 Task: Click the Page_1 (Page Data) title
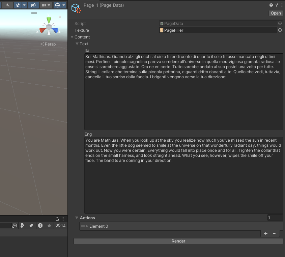(x=104, y=5)
